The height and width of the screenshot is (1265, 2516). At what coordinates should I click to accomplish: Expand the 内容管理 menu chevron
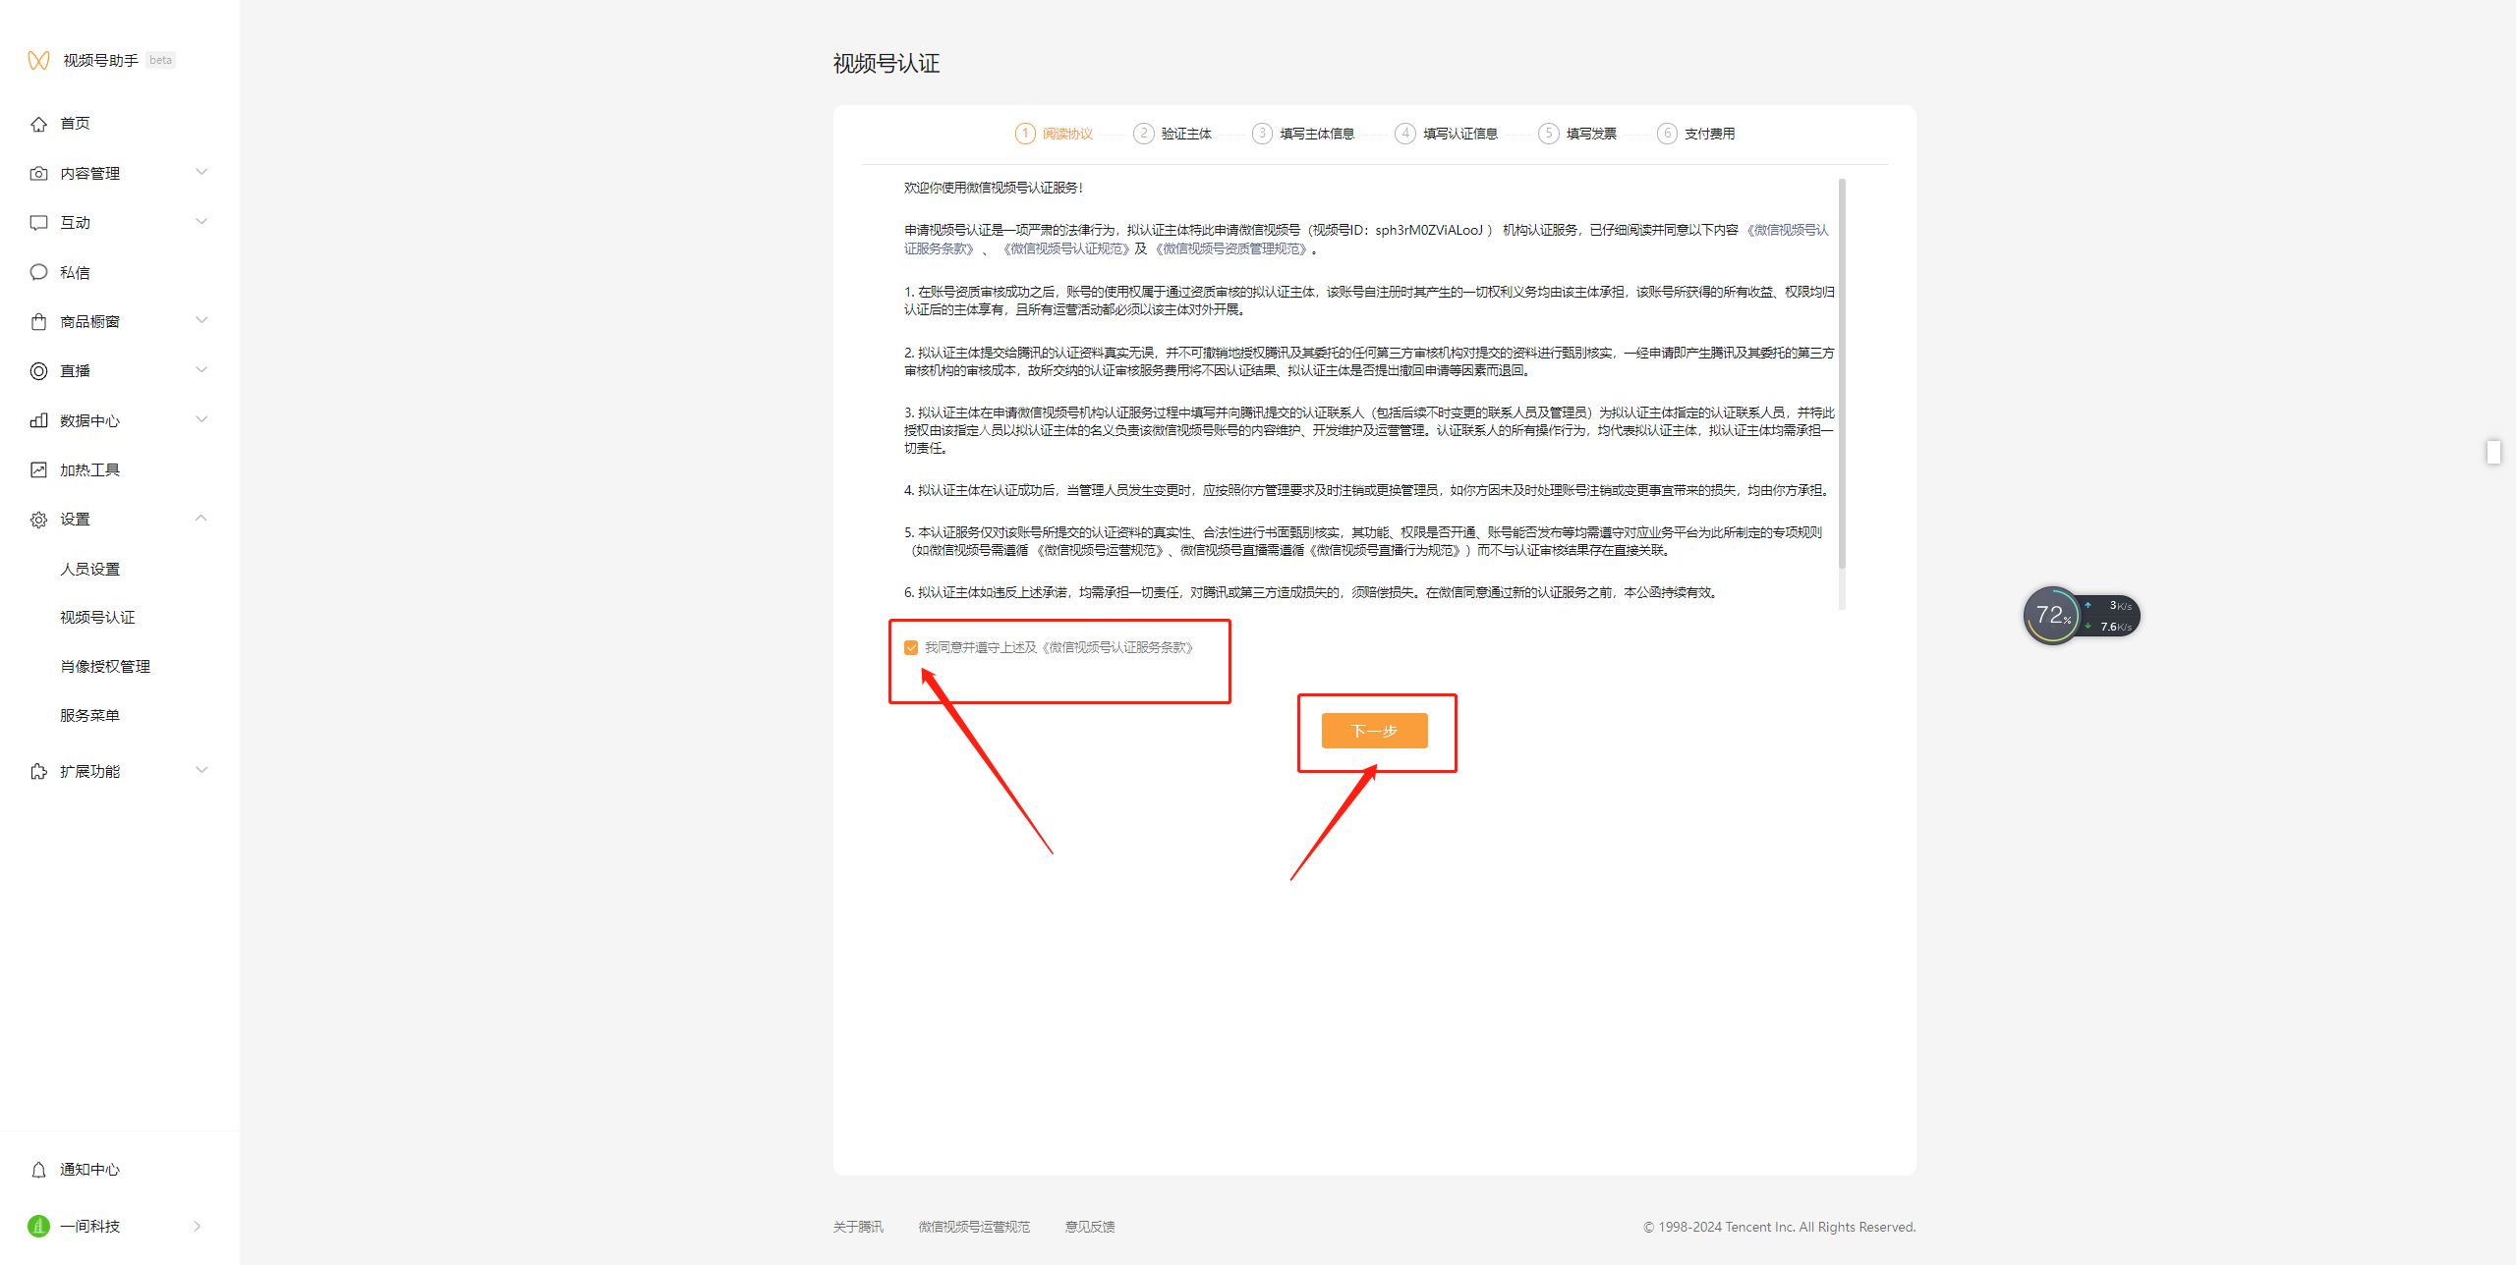[201, 172]
